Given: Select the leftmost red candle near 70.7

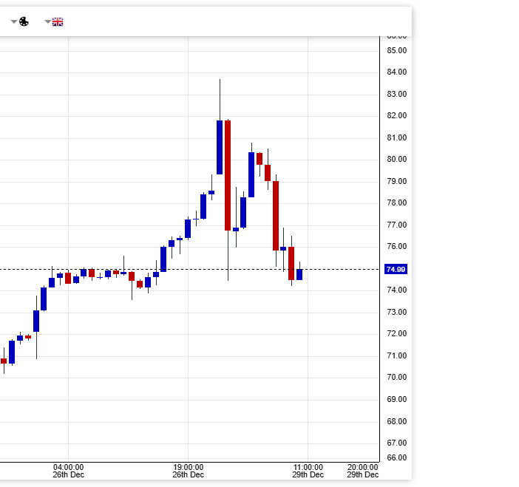Looking at the screenshot, I should [4, 361].
